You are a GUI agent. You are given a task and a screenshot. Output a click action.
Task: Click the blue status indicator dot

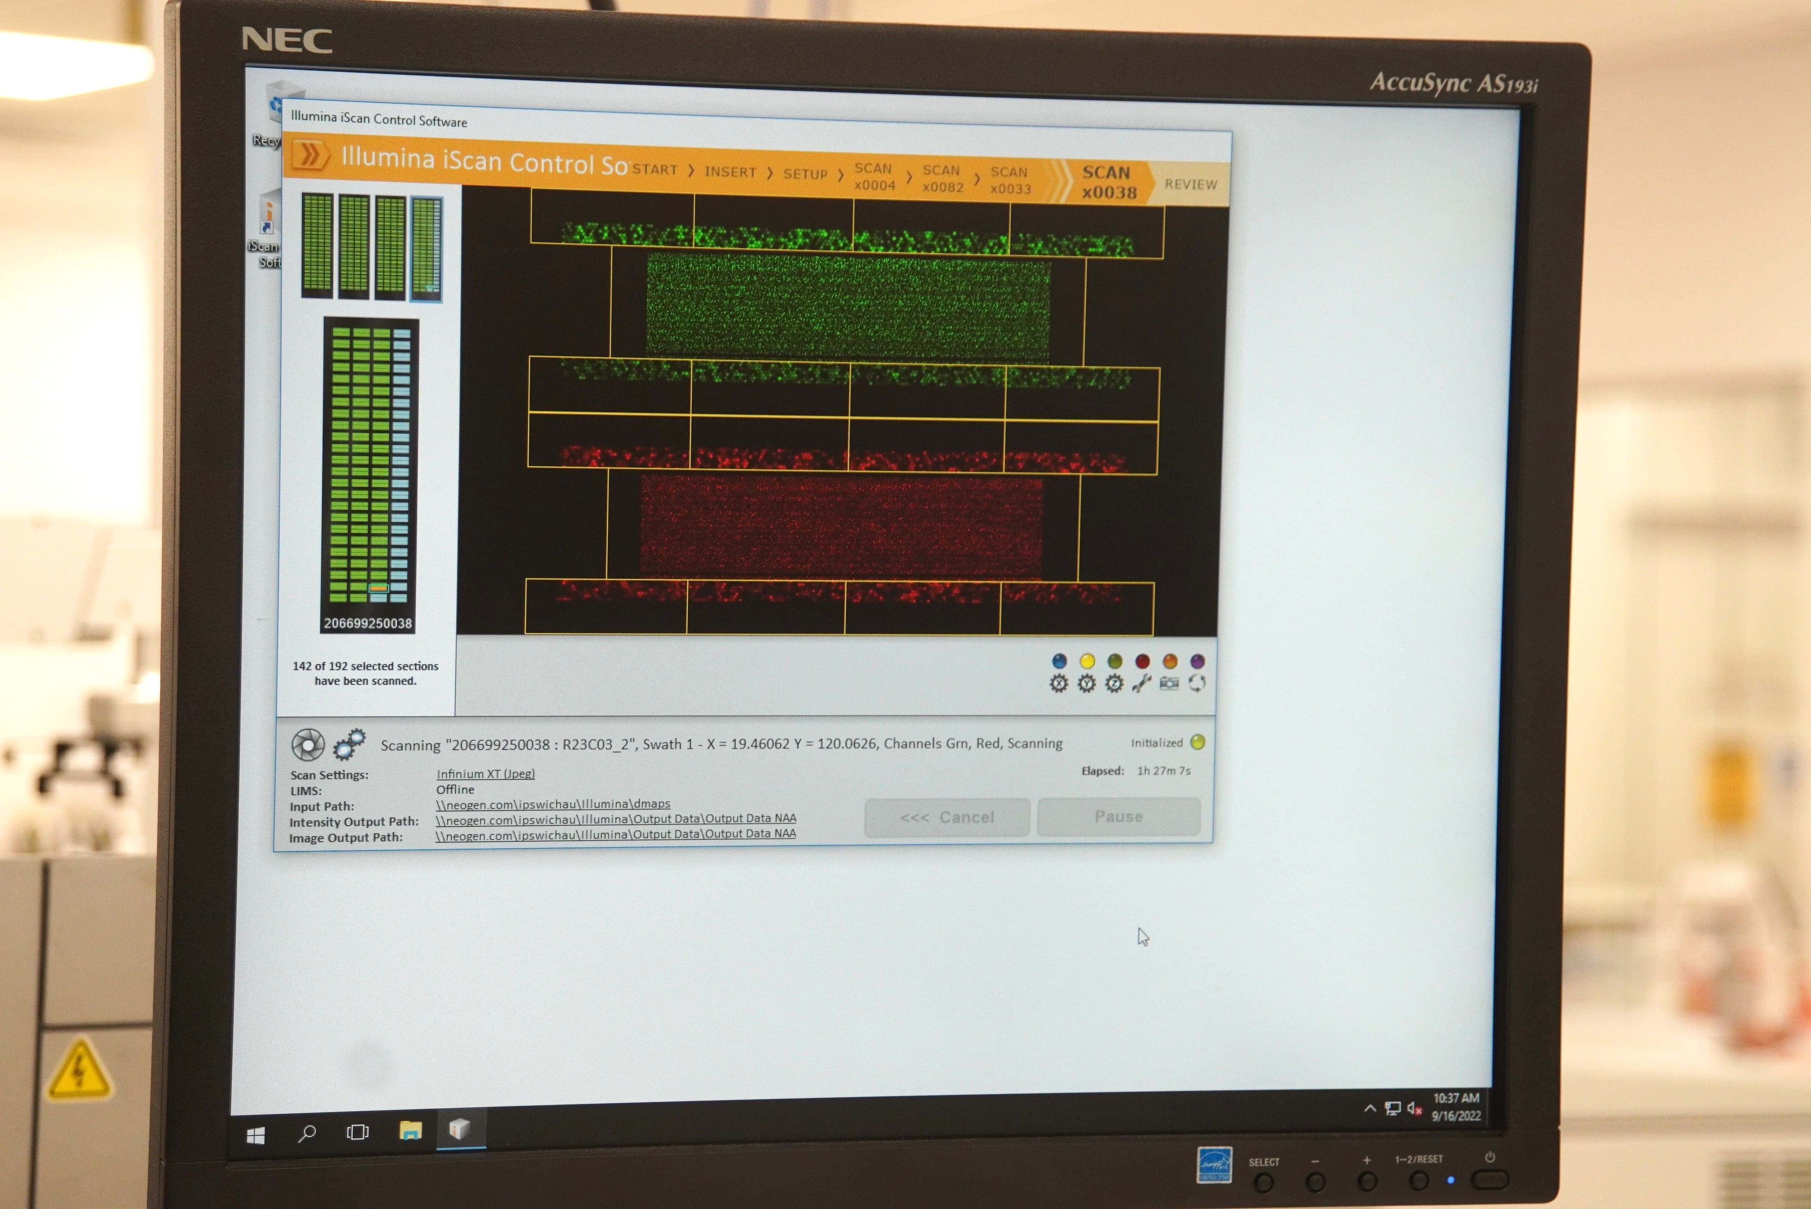[1059, 661]
